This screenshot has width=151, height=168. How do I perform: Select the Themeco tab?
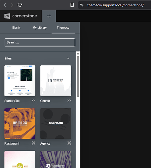[x=63, y=28]
